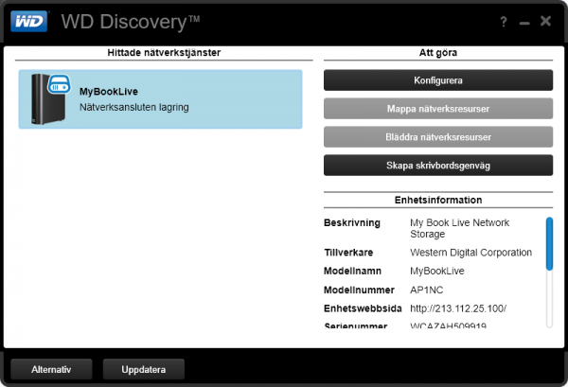Select the MyBookLive device name
The height and width of the screenshot is (387, 568).
point(110,92)
